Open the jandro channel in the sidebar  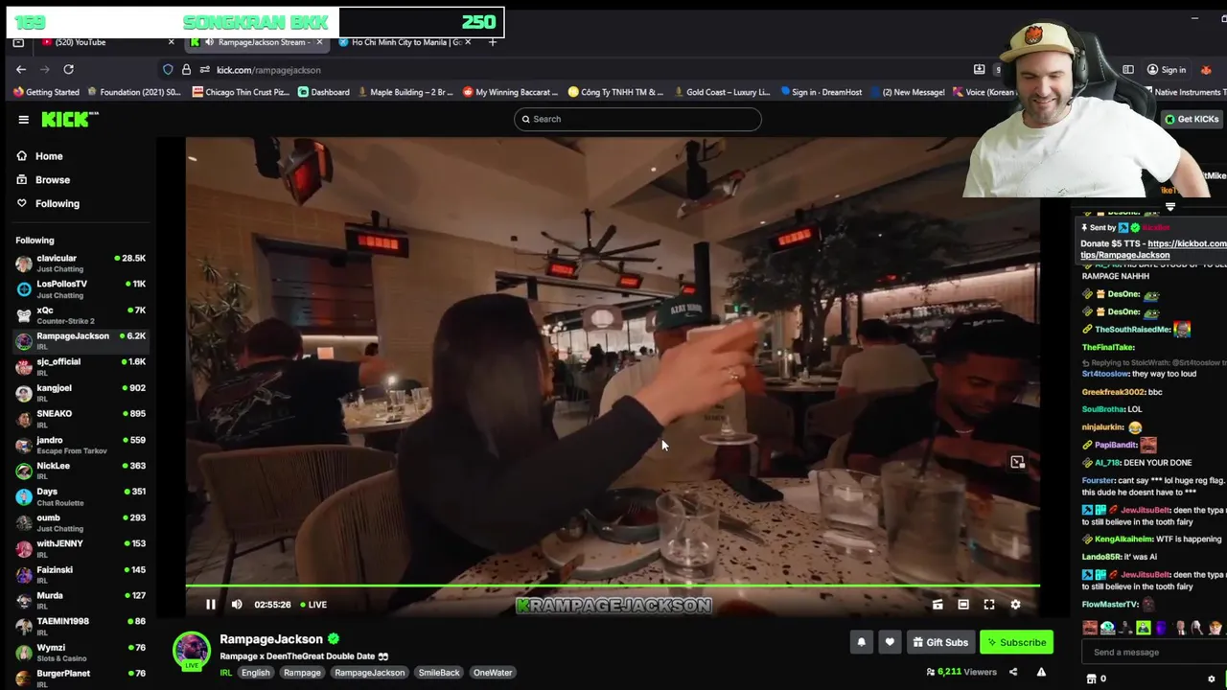click(x=81, y=445)
